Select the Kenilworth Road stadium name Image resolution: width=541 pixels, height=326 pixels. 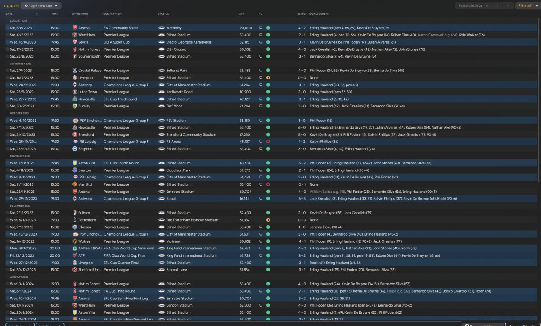(179, 92)
